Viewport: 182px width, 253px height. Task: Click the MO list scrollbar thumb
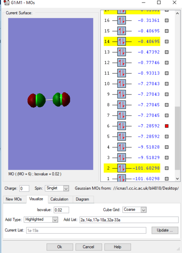pos(177,138)
